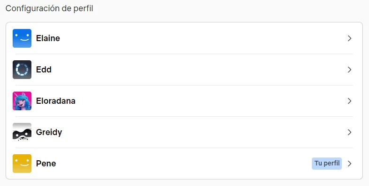This screenshot has height=186, width=369.
Task: Open the Elaine profile row
Action: coord(184,38)
